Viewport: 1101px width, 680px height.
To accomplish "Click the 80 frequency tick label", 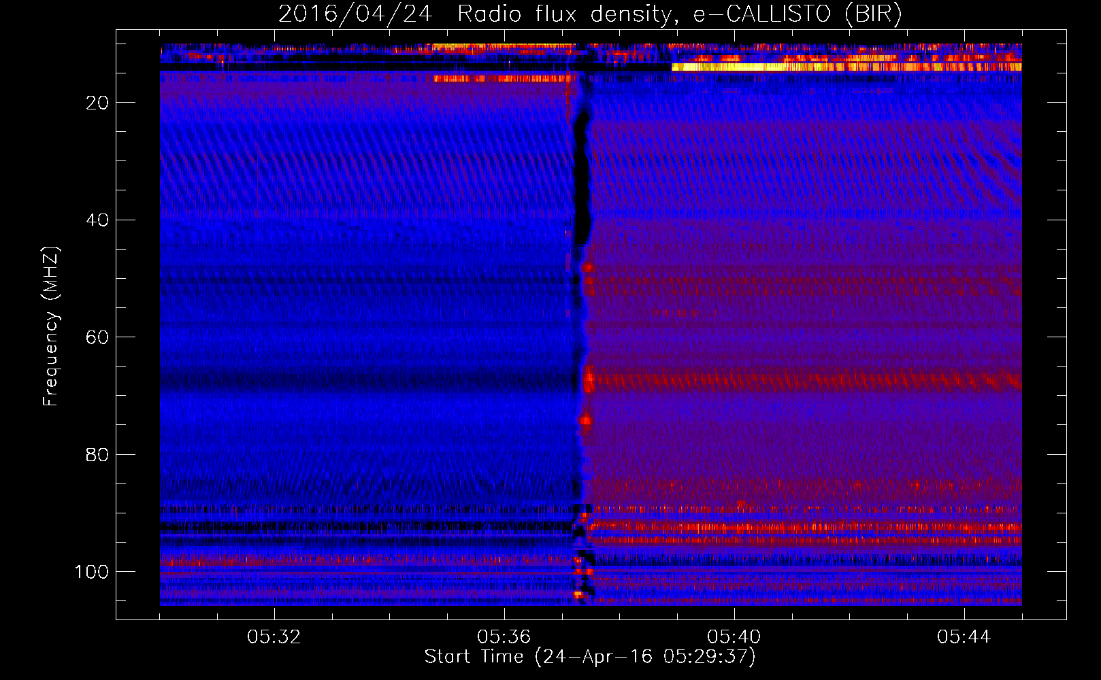I will pos(98,454).
